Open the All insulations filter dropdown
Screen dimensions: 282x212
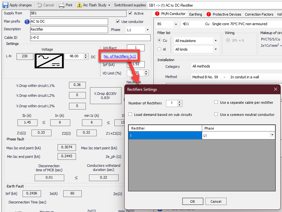[x=216, y=41]
